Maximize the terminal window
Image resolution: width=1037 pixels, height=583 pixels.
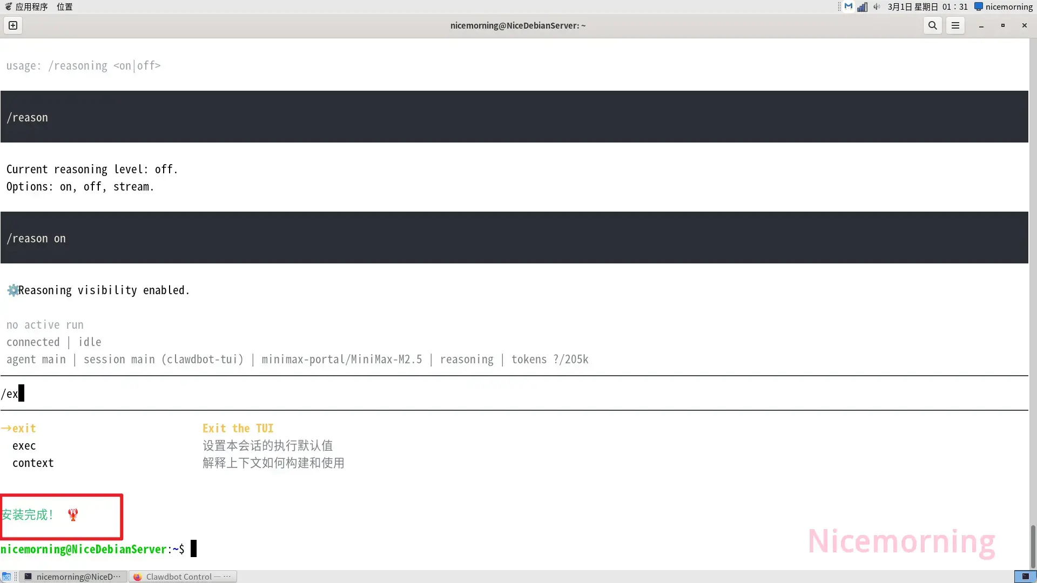(x=1003, y=25)
